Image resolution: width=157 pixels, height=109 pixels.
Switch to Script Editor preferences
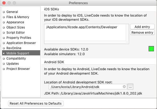16,33
